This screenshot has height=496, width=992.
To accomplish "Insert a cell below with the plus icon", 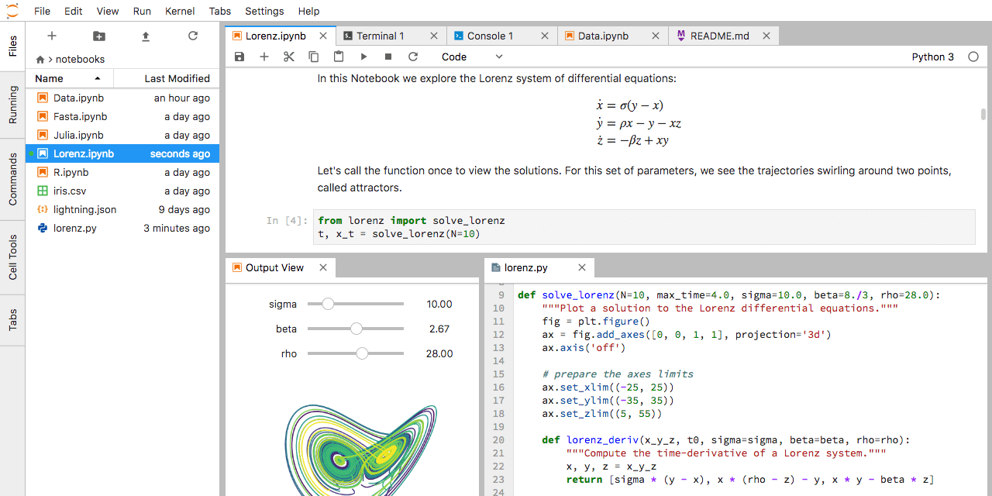I will pyautogui.click(x=264, y=57).
